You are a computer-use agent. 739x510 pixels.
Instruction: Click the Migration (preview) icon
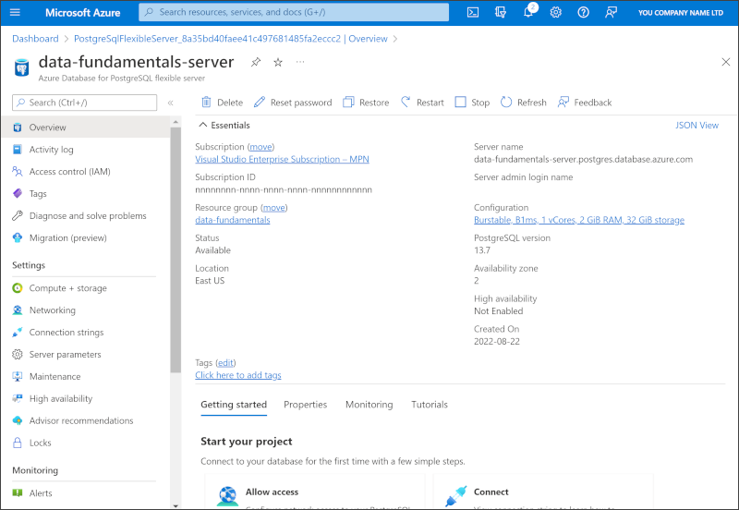point(18,237)
